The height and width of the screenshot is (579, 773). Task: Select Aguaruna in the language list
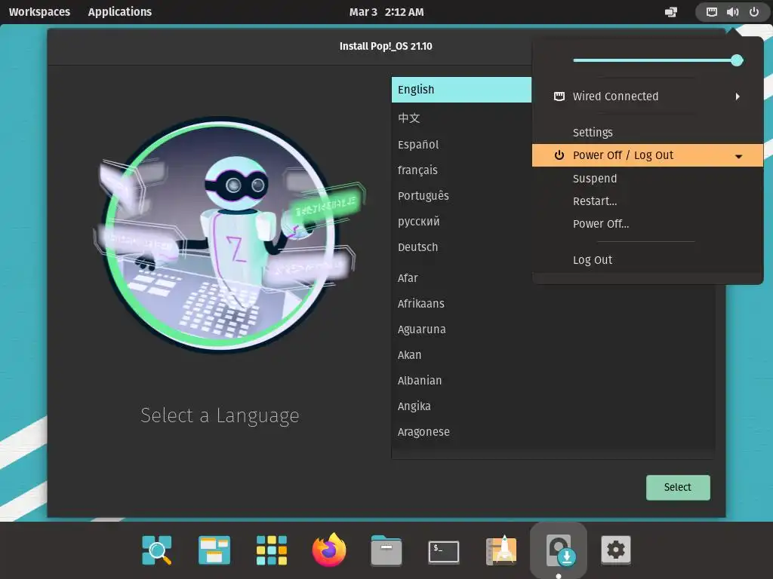pyautogui.click(x=553, y=329)
